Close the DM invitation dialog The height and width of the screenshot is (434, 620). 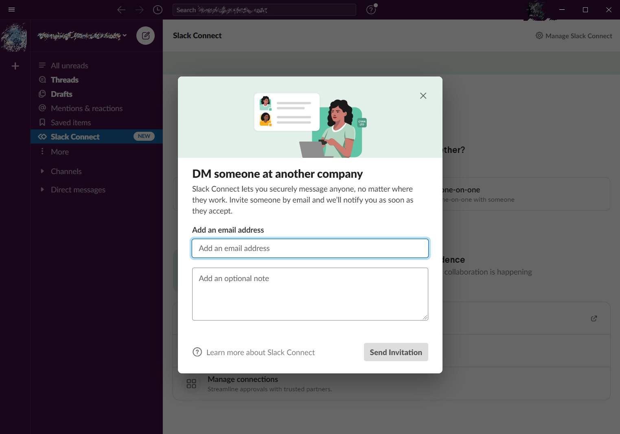423,96
